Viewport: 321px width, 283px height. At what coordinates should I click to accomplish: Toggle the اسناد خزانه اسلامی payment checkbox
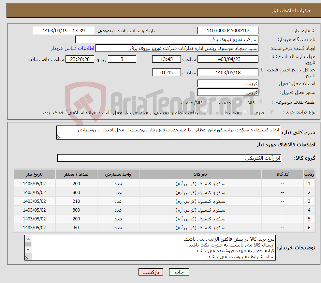point(205,112)
